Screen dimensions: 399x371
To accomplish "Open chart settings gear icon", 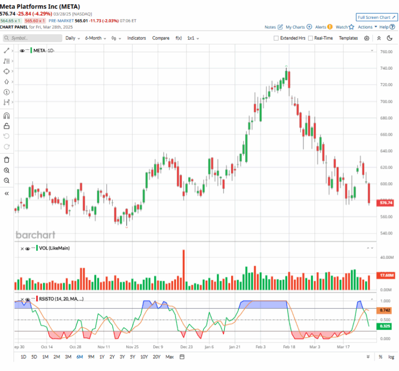I will coord(367,38).
